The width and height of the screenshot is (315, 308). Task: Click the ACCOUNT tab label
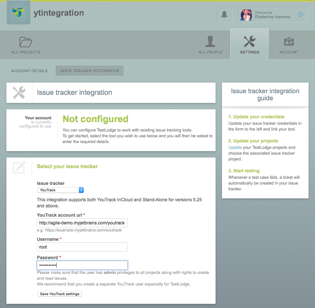pyautogui.click(x=289, y=52)
